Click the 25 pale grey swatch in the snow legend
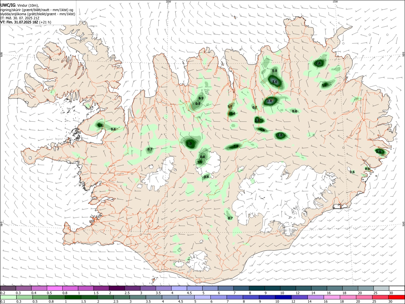The image size is (405, 304). click(x=381, y=288)
